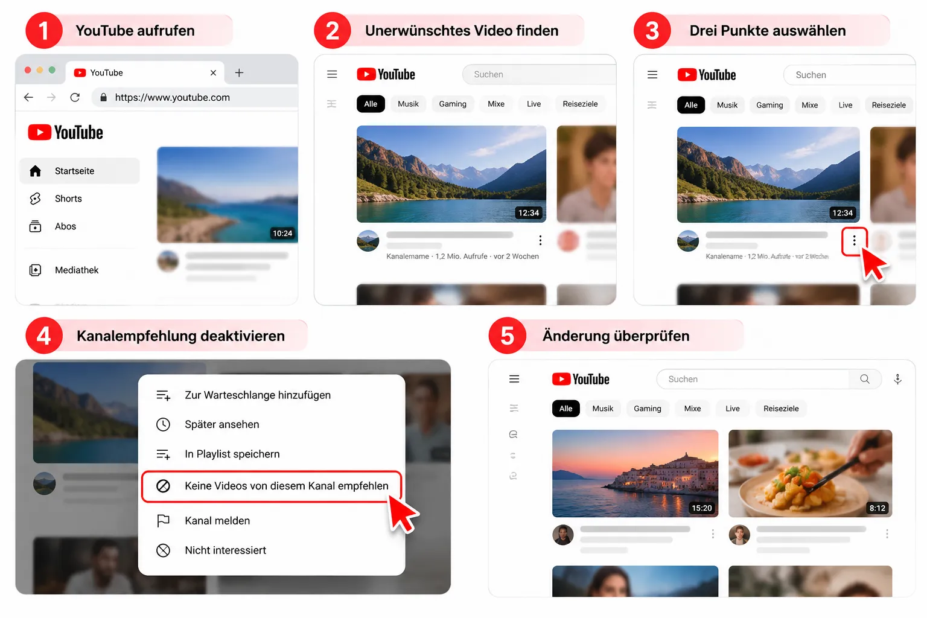Click the magnifier search button in step 5 panel

coord(865,379)
